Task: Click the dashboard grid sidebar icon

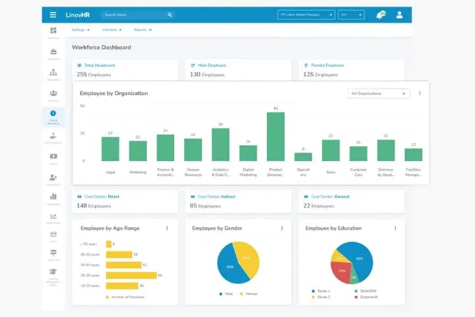Action: (53, 30)
